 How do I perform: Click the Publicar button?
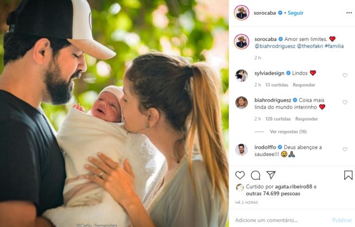click(x=342, y=220)
